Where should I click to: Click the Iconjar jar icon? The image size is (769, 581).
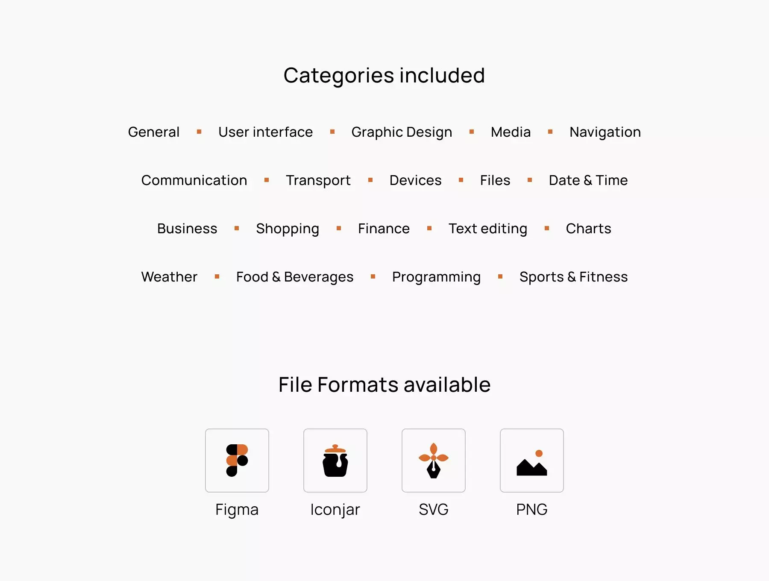coord(335,461)
